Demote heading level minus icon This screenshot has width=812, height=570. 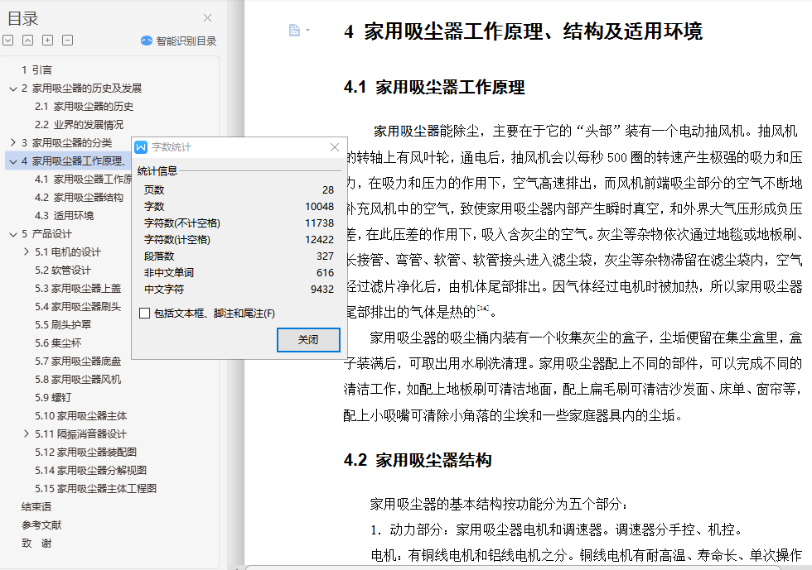point(67,41)
